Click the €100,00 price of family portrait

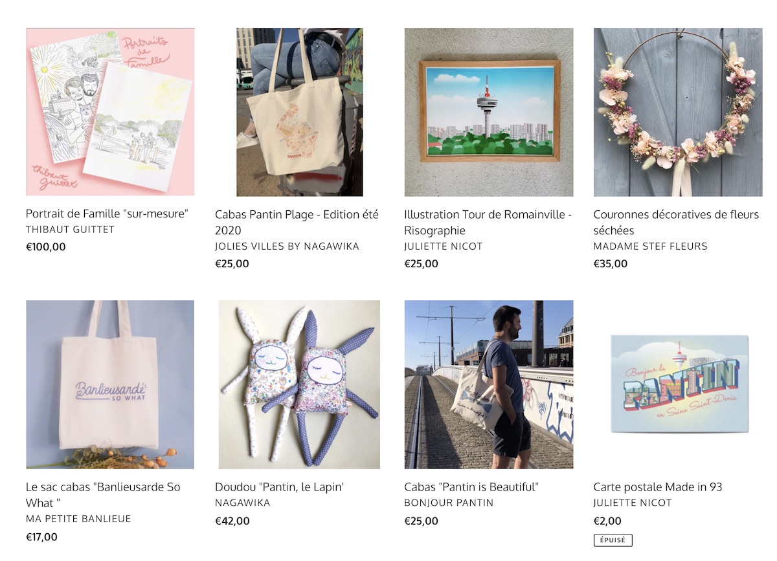point(46,247)
